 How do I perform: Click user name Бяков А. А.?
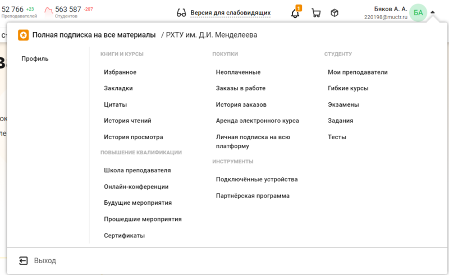click(391, 9)
